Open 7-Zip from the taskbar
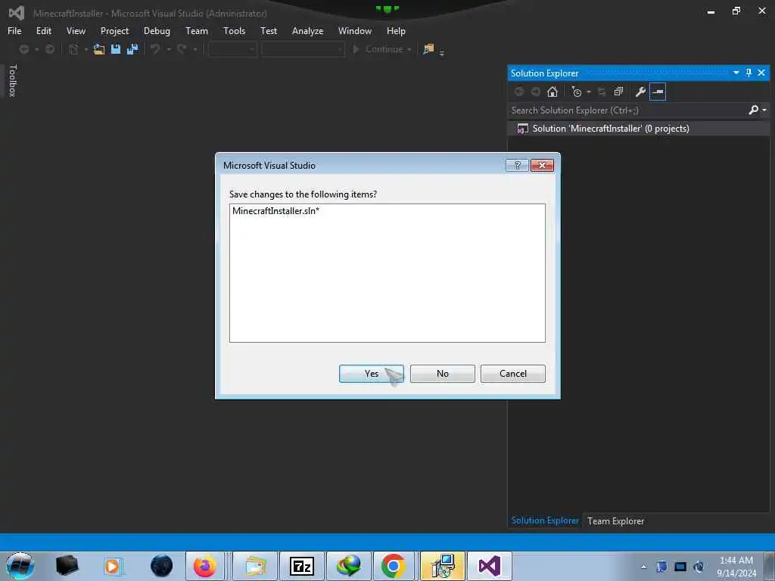This screenshot has height=581, width=775. point(301,566)
